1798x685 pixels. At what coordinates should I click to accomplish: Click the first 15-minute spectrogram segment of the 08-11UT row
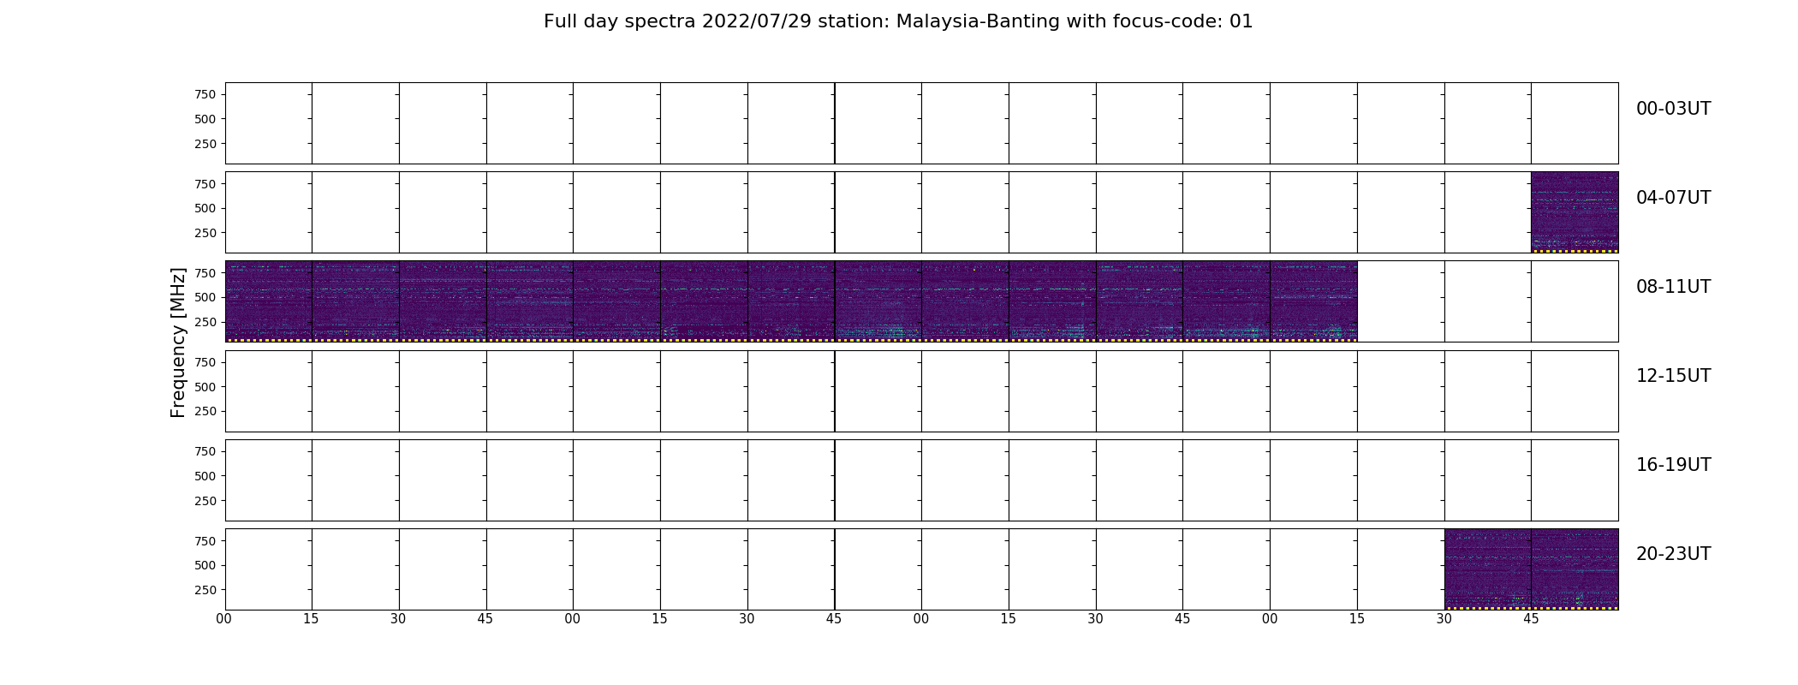(x=268, y=301)
